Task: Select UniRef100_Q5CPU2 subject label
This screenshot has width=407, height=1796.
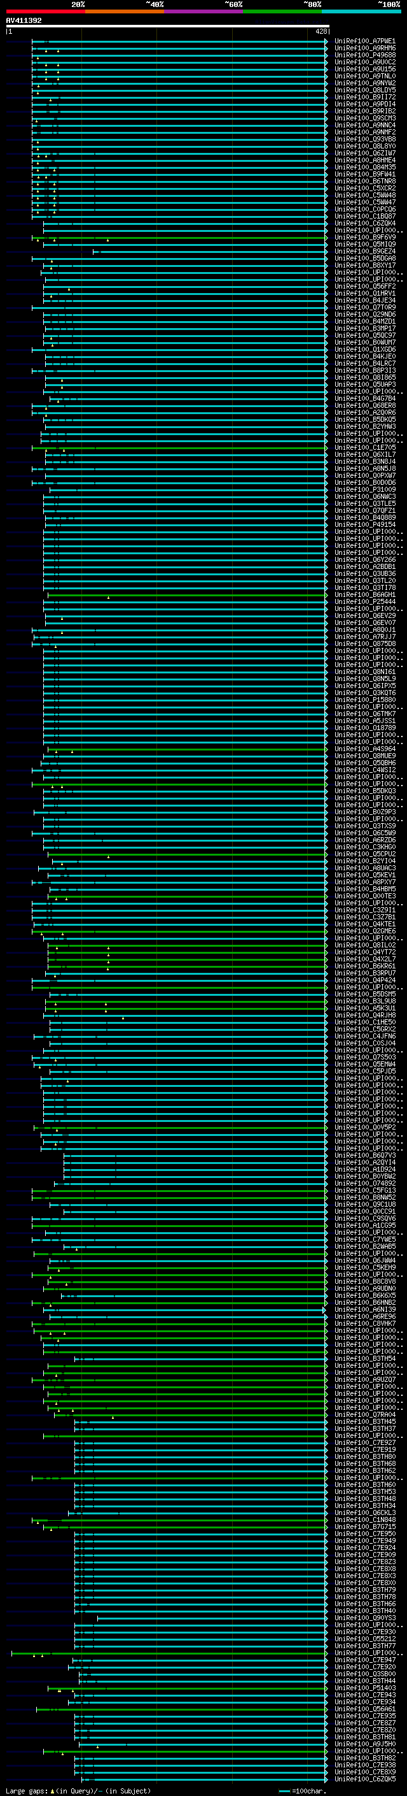Action: tap(364, 854)
